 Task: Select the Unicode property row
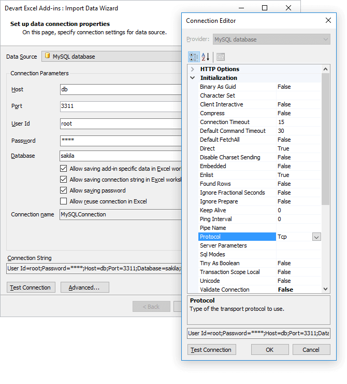coord(237,281)
